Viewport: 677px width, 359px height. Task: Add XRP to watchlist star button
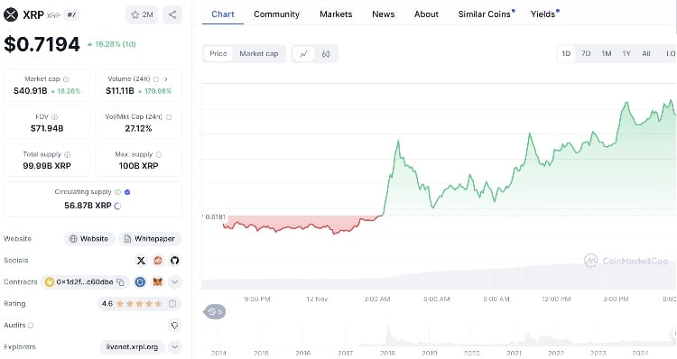click(142, 14)
